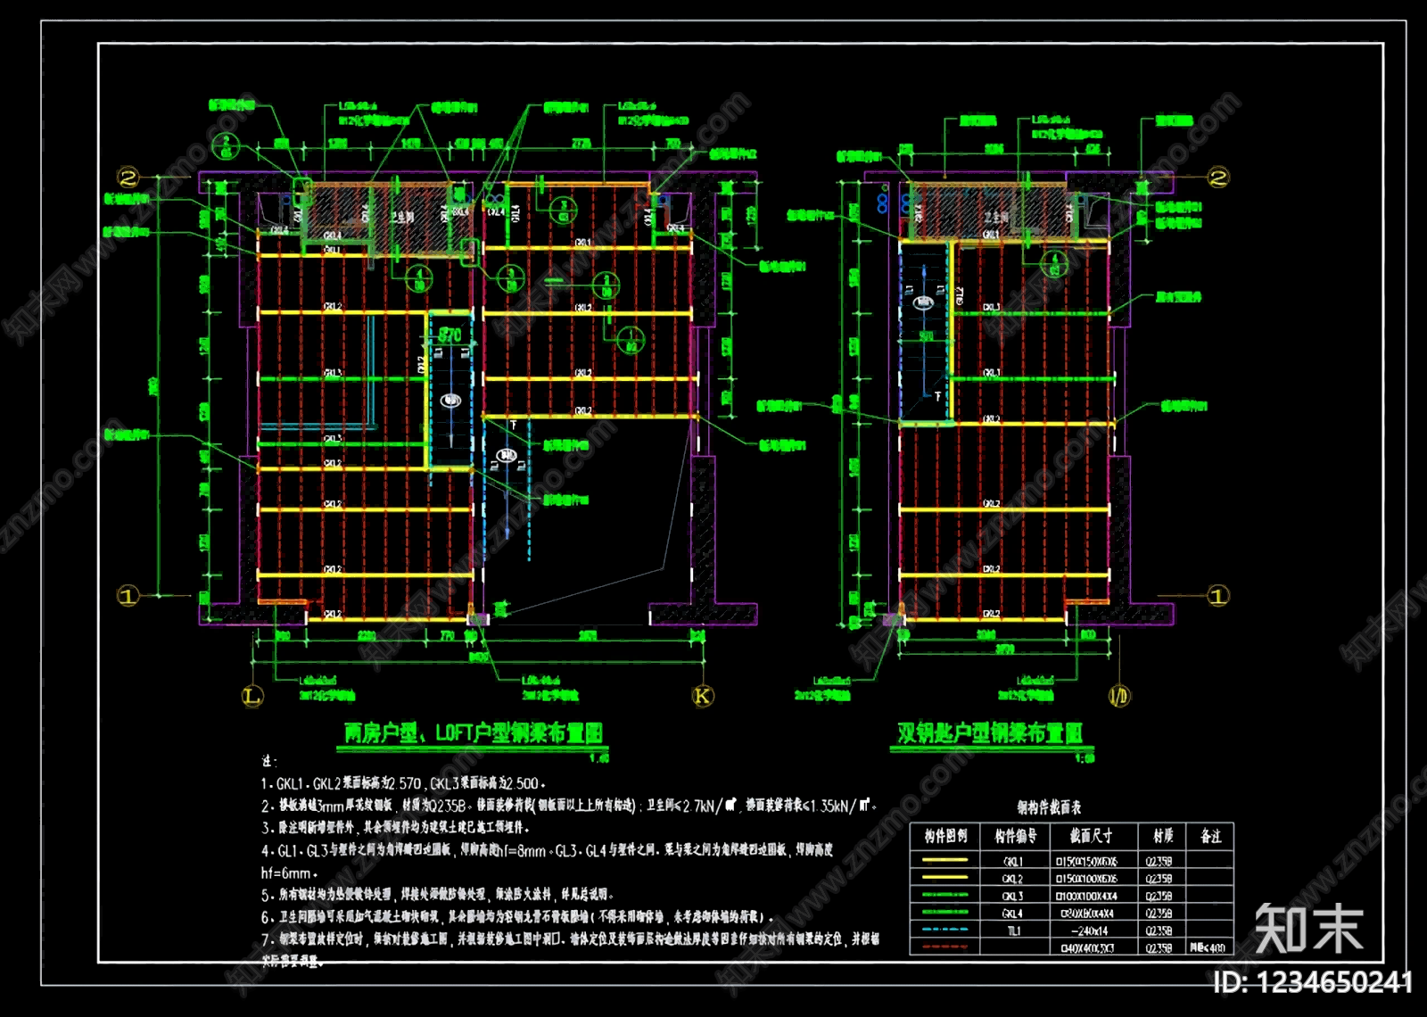Click the GKL2 cell in the table
The width and height of the screenshot is (1427, 1017).
pos(1014,879)
